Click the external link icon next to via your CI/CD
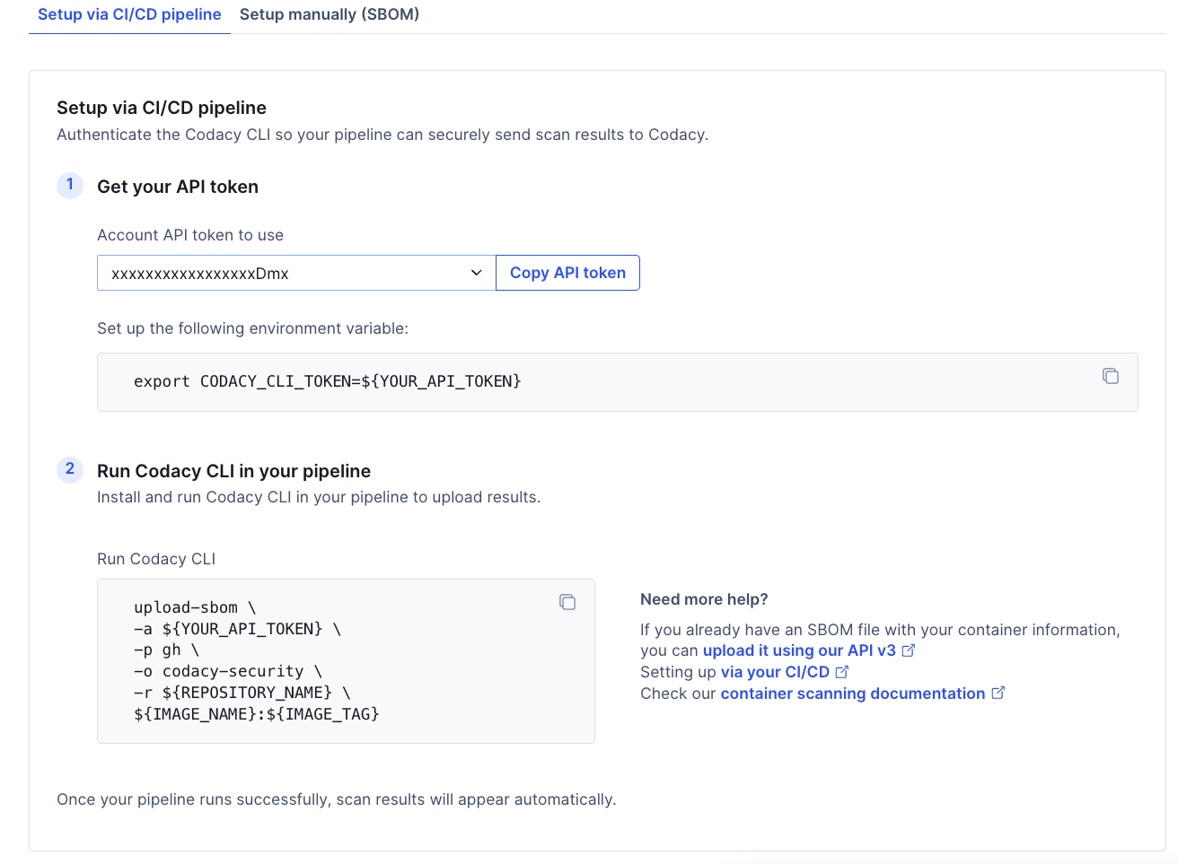Screen dimensions: 1178x864 click(x=841, y=671)
